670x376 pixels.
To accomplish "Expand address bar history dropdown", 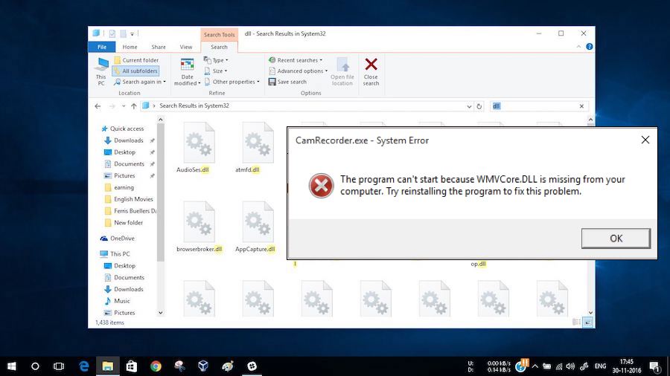I will 469,106.
